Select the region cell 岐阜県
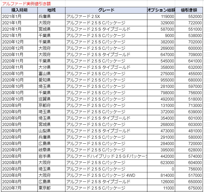Screen dimensions: 204x192 (x=51, y=150)
